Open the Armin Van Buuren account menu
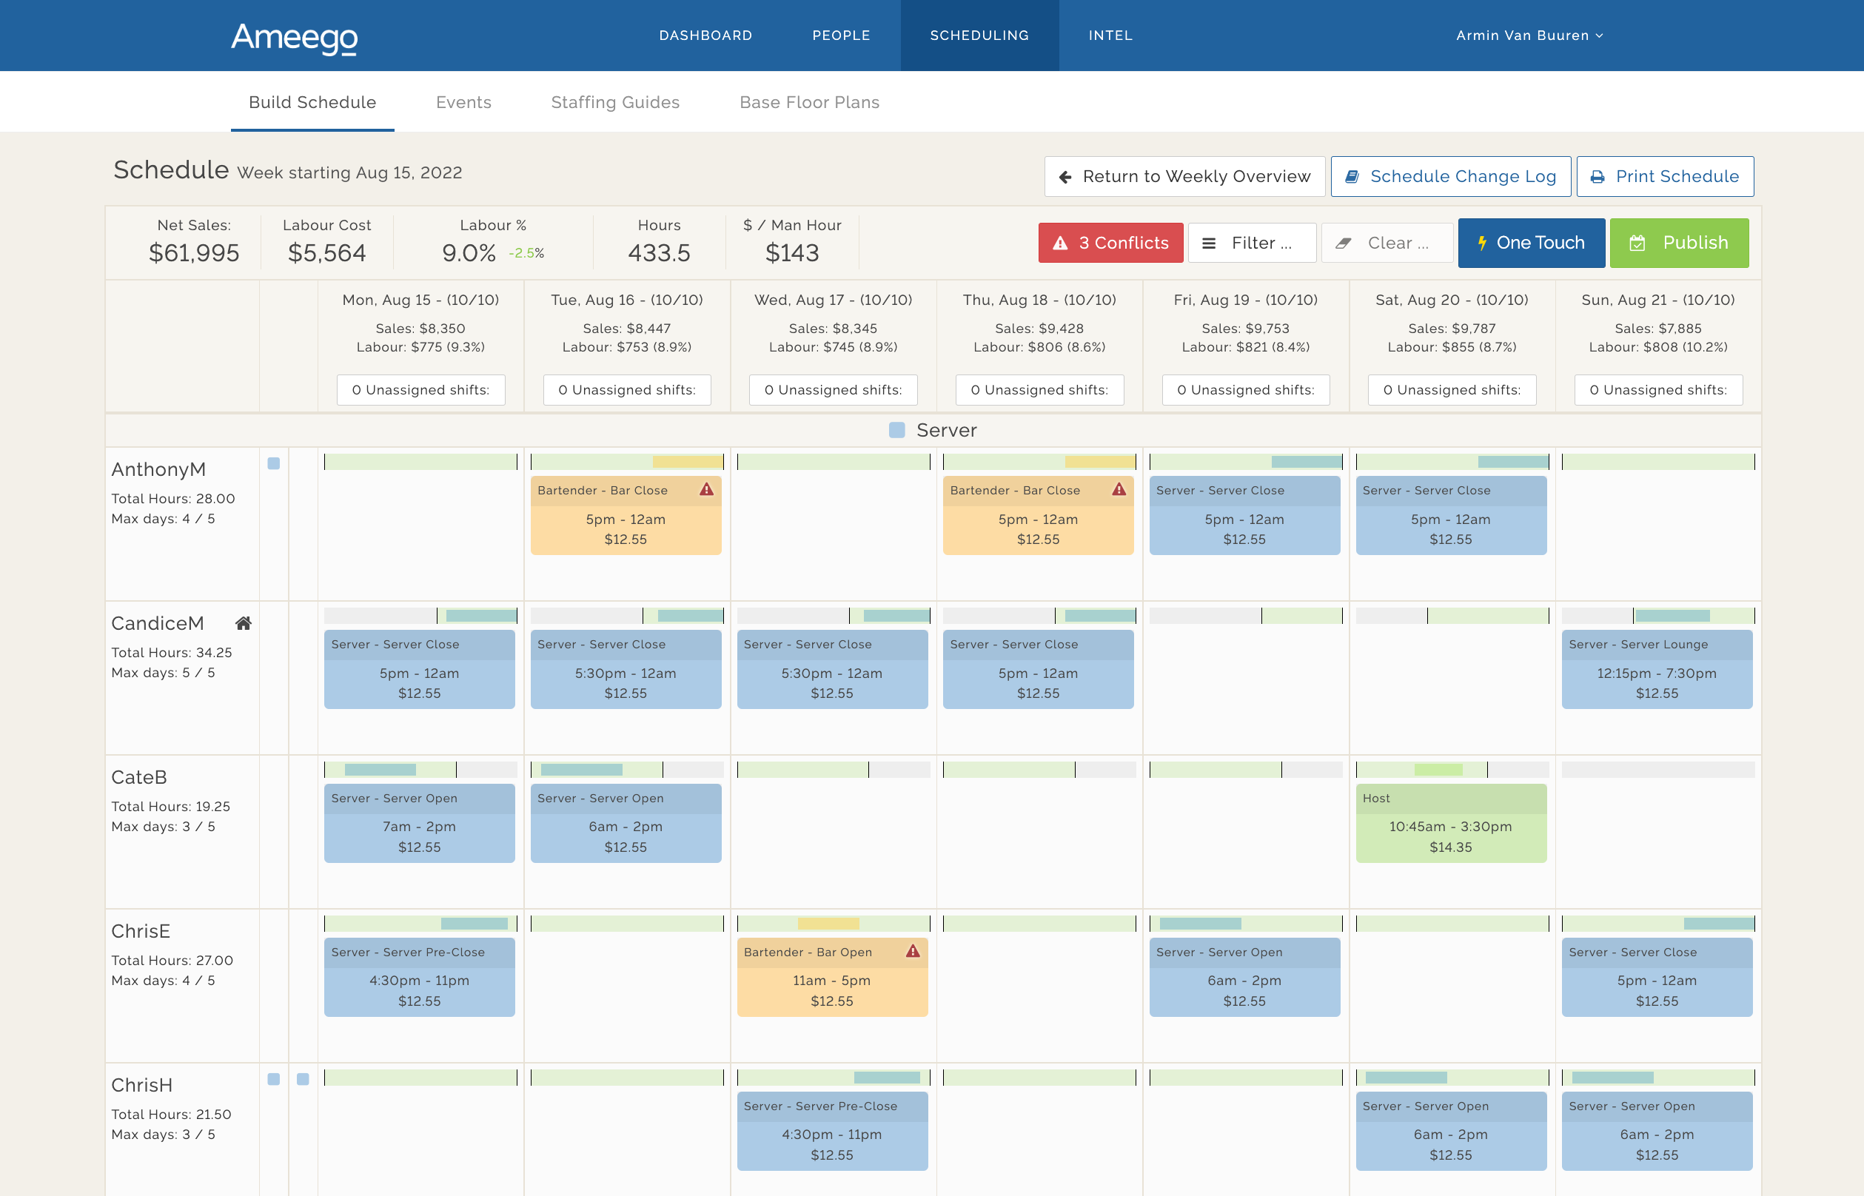 1528,35
